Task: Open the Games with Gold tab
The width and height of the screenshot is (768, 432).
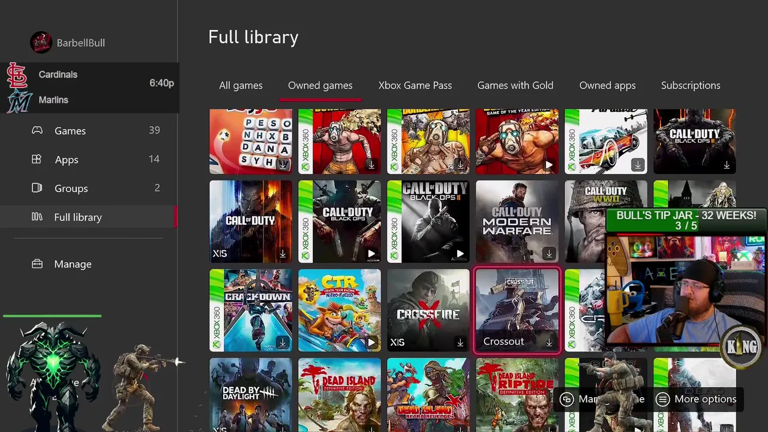Action: click(x=515, y=85)
